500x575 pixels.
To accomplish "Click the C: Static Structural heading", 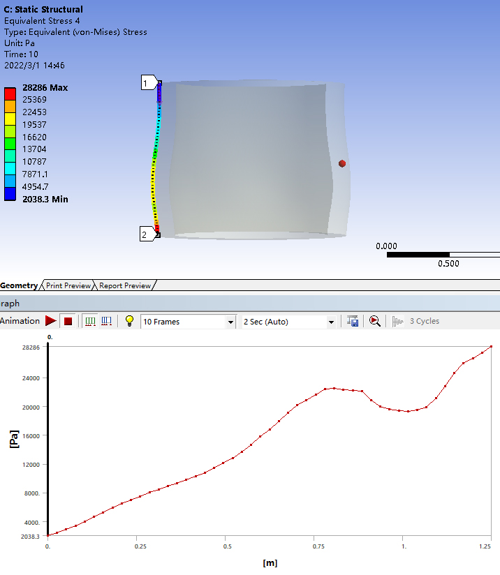I will 43,9.
